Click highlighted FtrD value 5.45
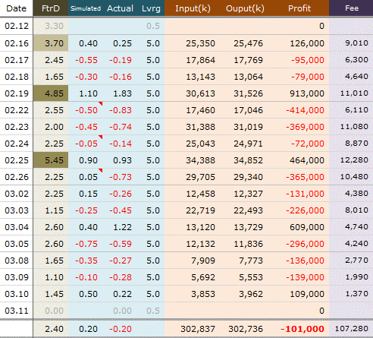This screenshot has width=373, height=338. [51, 160]
